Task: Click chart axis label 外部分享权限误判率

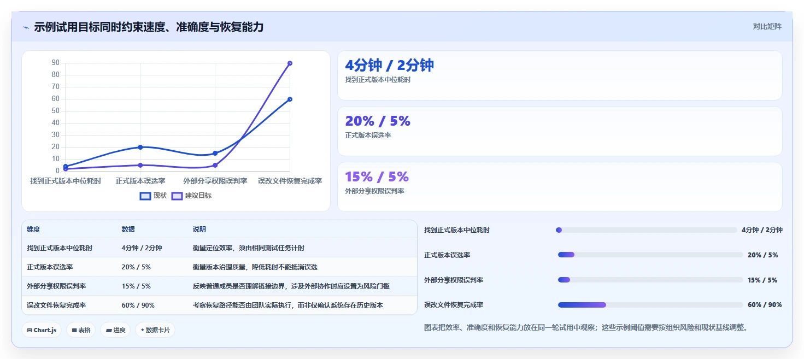Action: [x=215, y=181]
